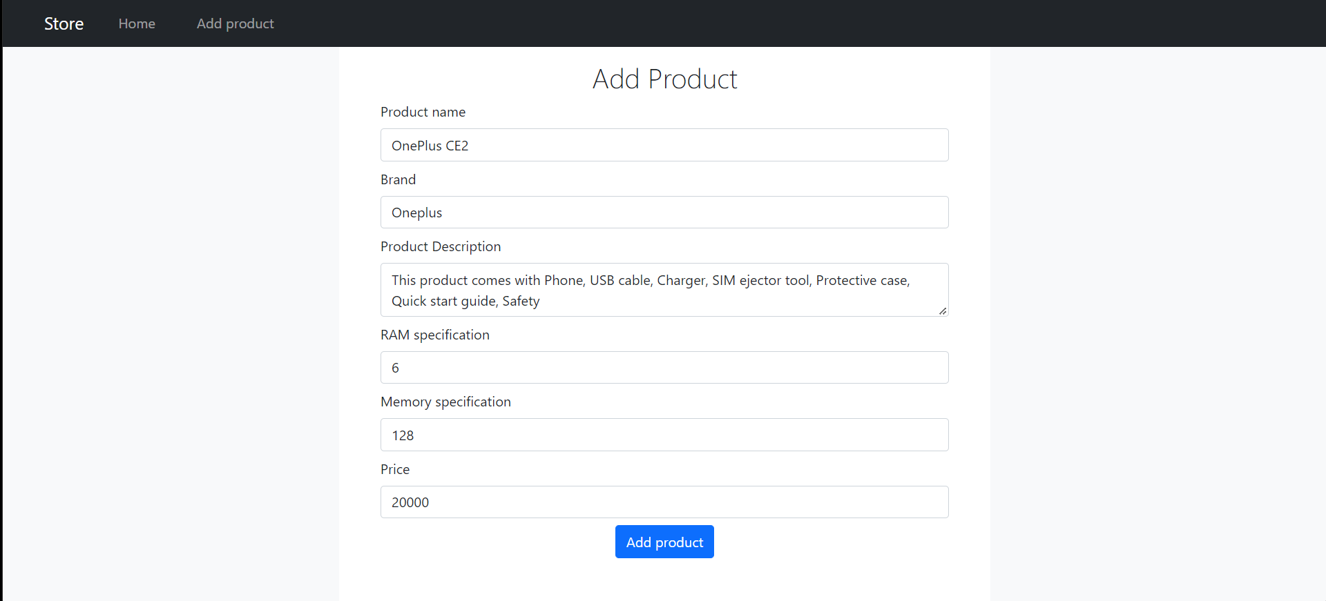The image size is (1326, 601).
Task: Click the Product name label
Action: (x=423, y=112)
